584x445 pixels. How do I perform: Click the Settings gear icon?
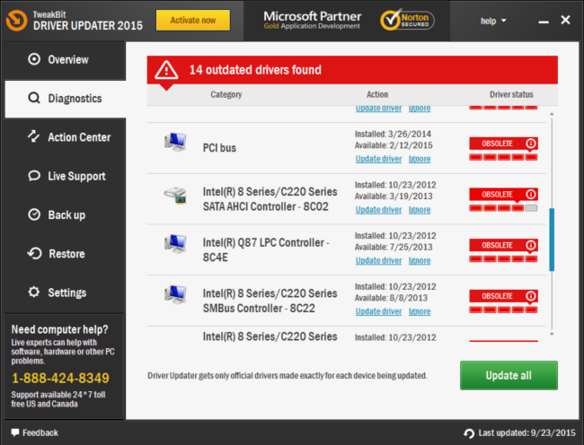click(x=34, y=292)
